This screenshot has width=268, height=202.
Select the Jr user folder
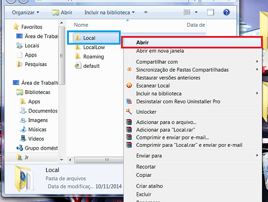(x=22, y=157)
